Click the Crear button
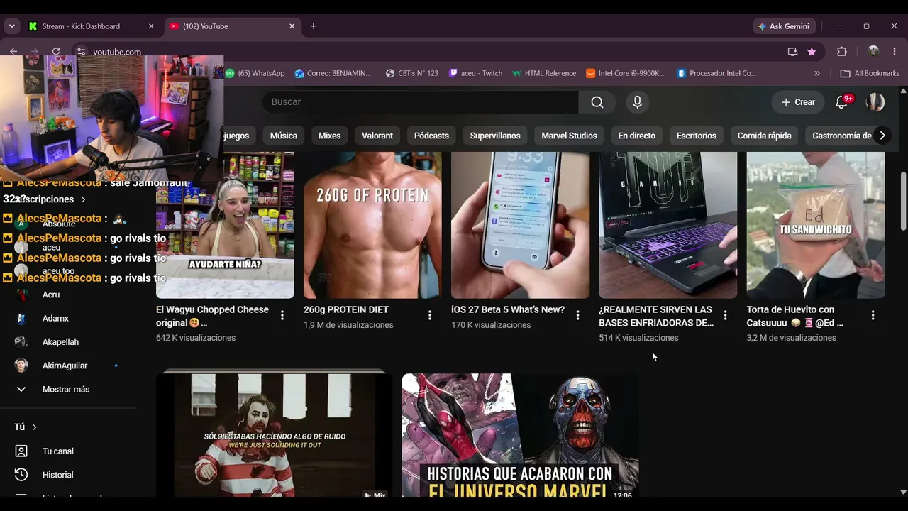Viewport: 908px width, 511px height. pyautogui.click(x=798, y=102)
